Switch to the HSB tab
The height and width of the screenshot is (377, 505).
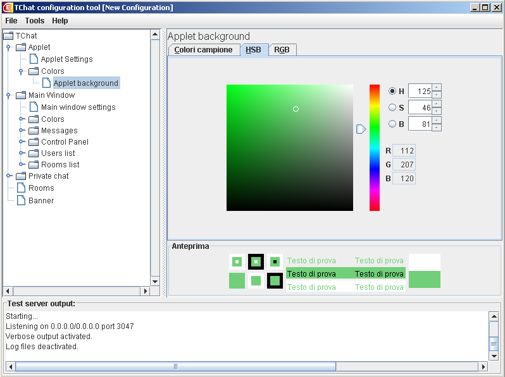[x=254, y=50]
